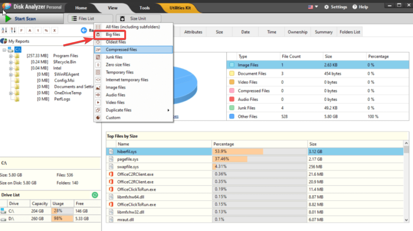Viewport: 413px width, 231px height.
Task: Expand the $Recycle.Bin folder
Action: point(11,62)
